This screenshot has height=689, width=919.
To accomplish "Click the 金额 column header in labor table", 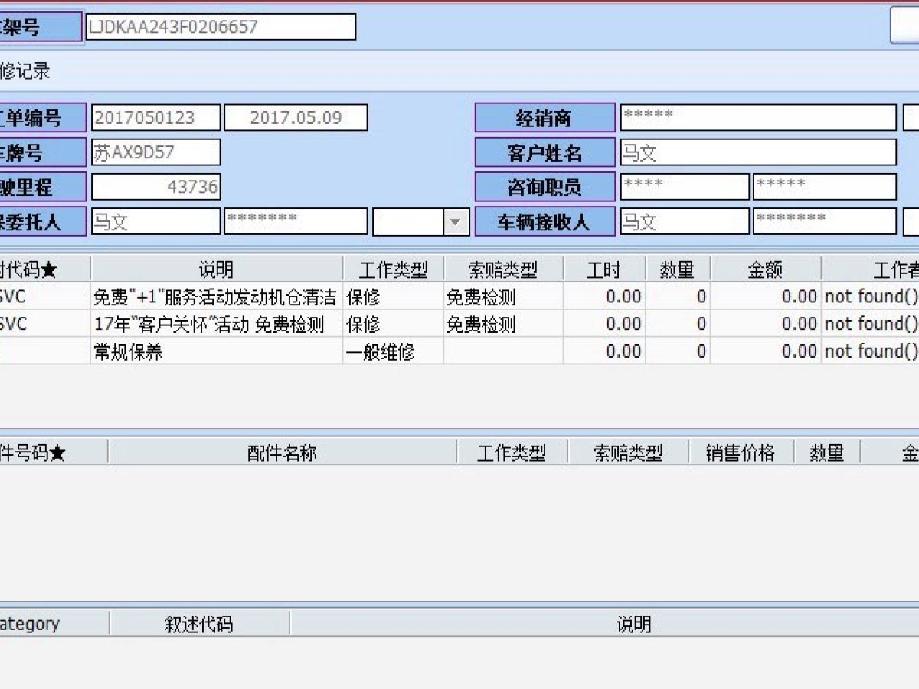I will pyautogui.click(x=765, y=269).
